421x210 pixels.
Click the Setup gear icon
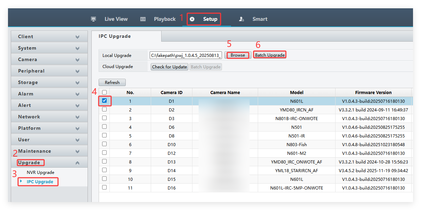[x=192, y=19]
